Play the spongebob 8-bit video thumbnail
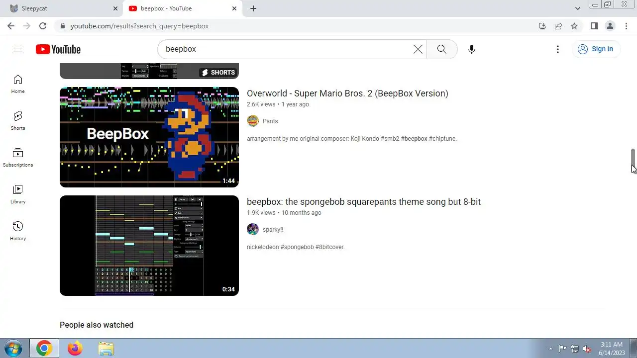Viewport: 637px width, 358px height. pos(149,246)
